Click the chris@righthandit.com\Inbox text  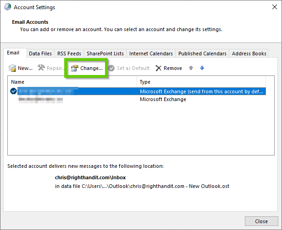click(90, 177)
